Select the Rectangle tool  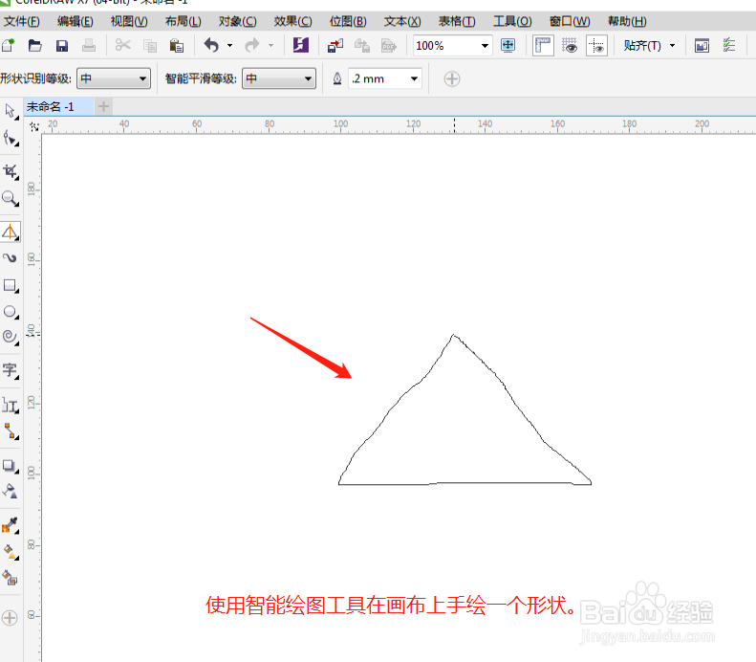tap(11, 285)
